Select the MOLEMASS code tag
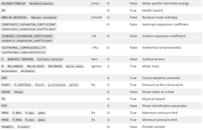This screenshot has width=203, height=130. point(55,66)
